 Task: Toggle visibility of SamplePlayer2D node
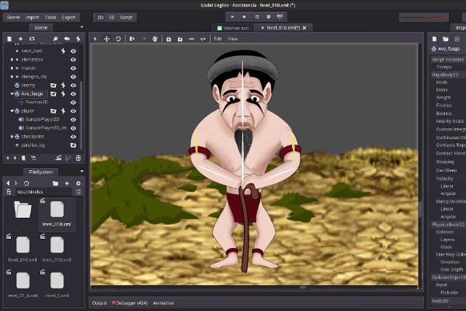pos(73,120)
